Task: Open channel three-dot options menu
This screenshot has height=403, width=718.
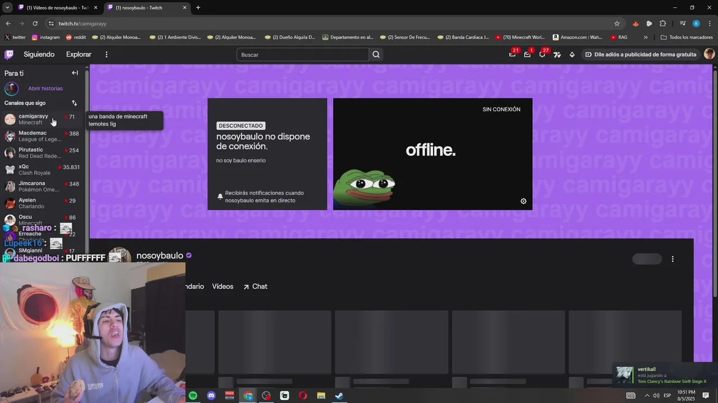Action: (673, 259)
